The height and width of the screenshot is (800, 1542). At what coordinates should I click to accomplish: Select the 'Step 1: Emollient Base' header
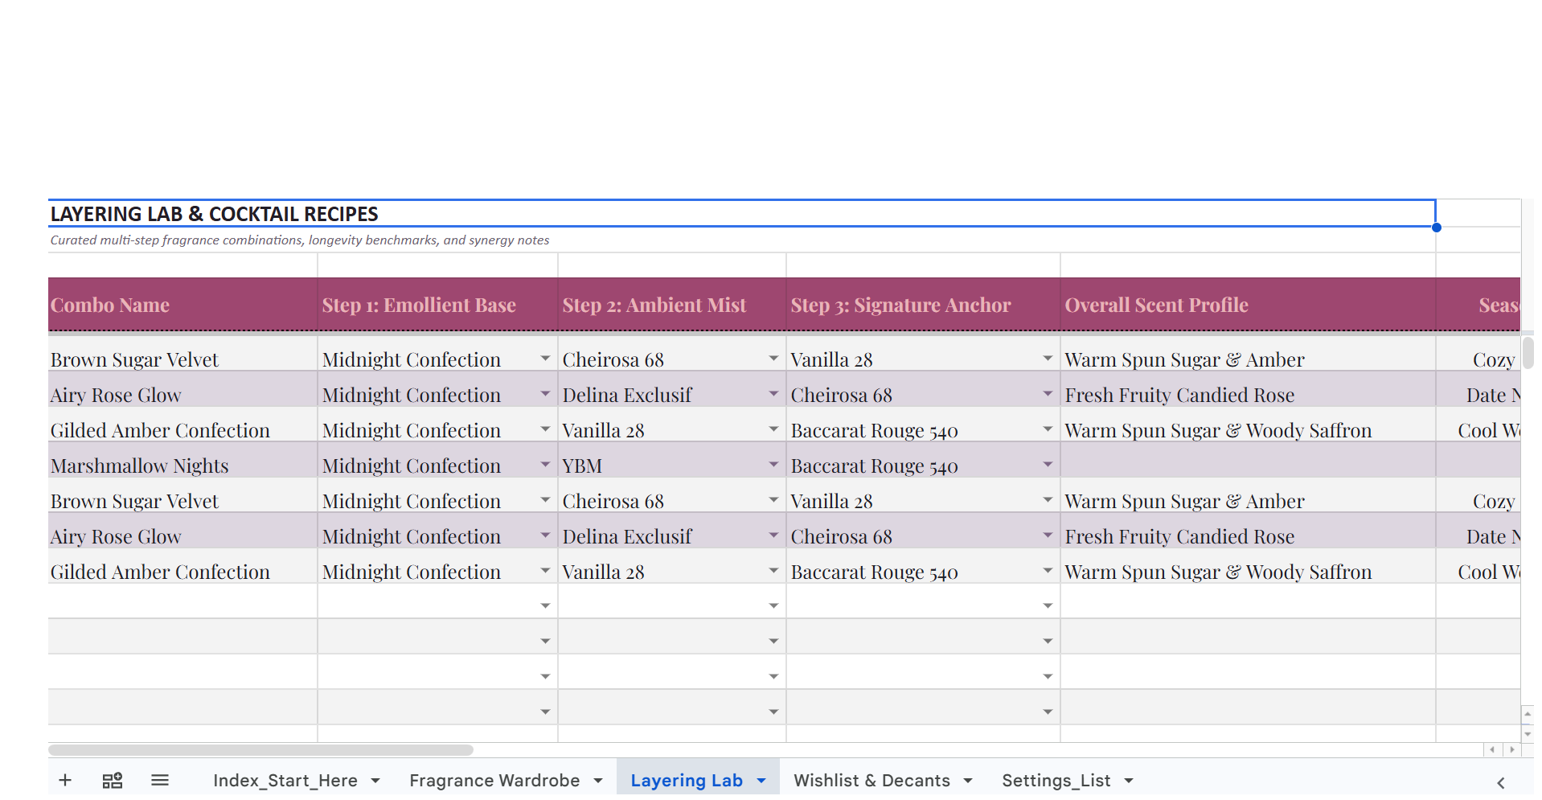437,305
